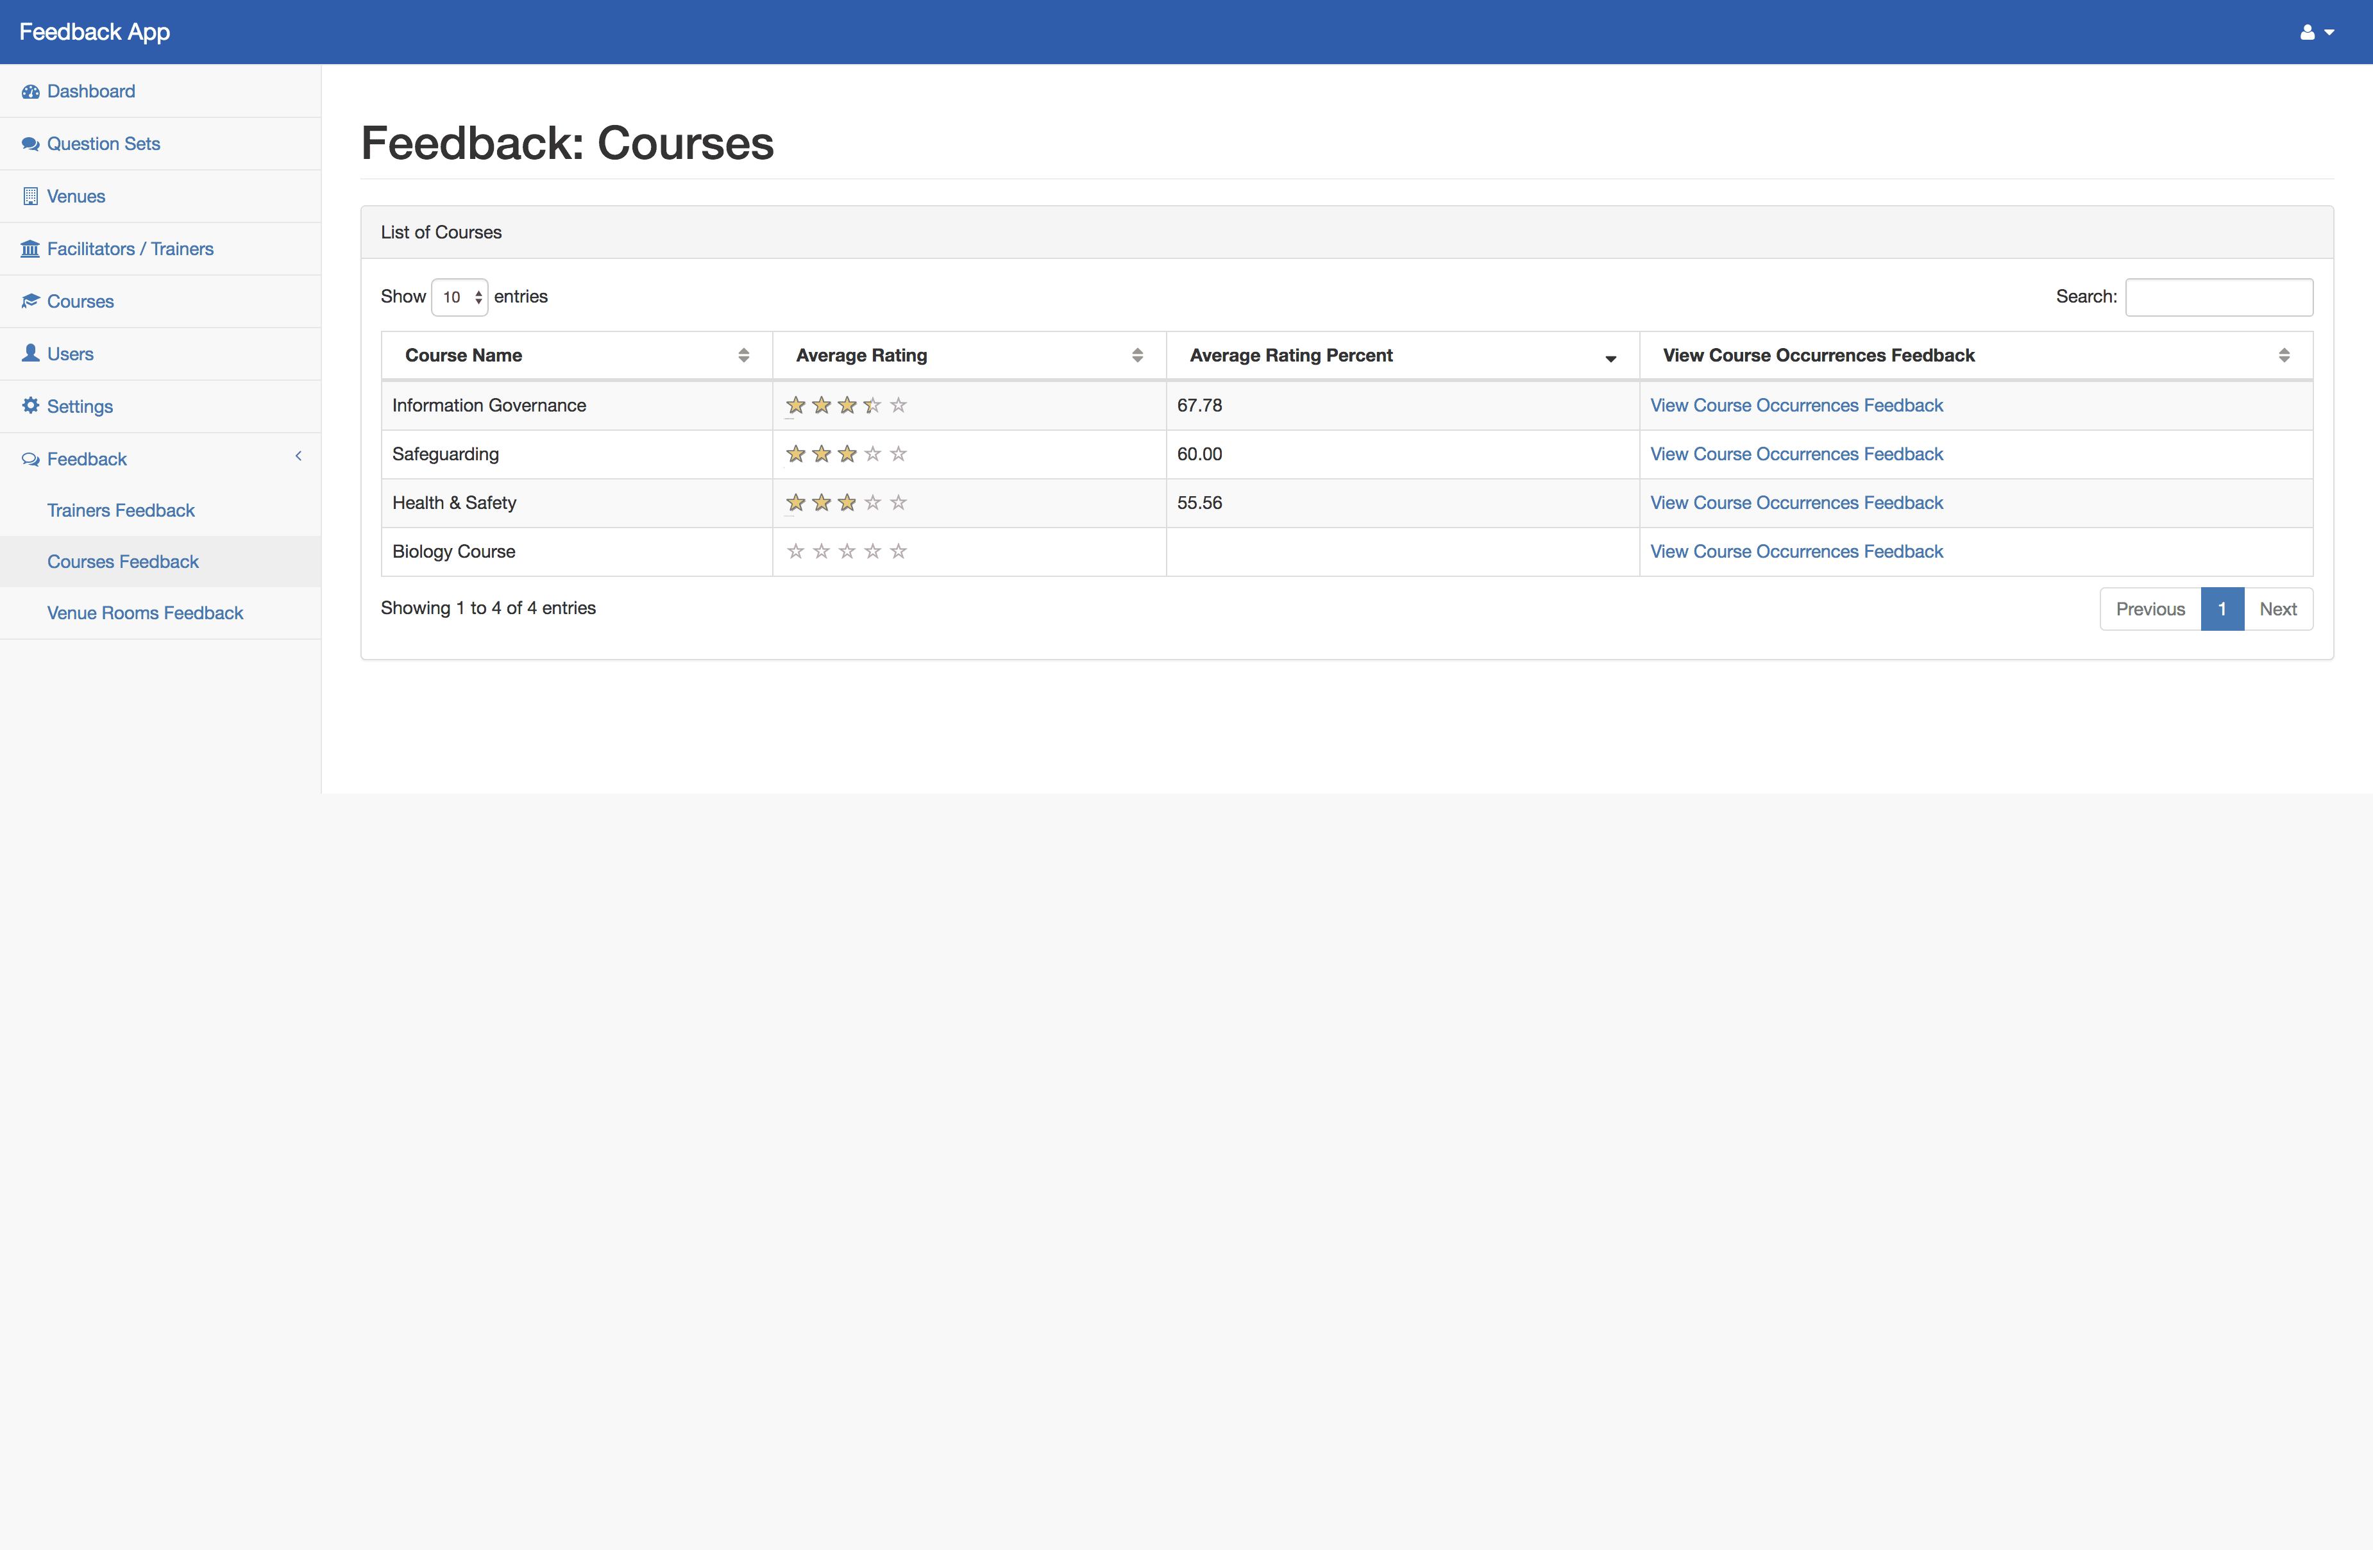The height and width of the screenshot is (1550, 2373).
Task: Click the Next pagination button
Action: click(x=2278, y=609)
